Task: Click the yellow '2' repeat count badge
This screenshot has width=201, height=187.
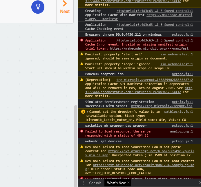Action: [83, 112]
